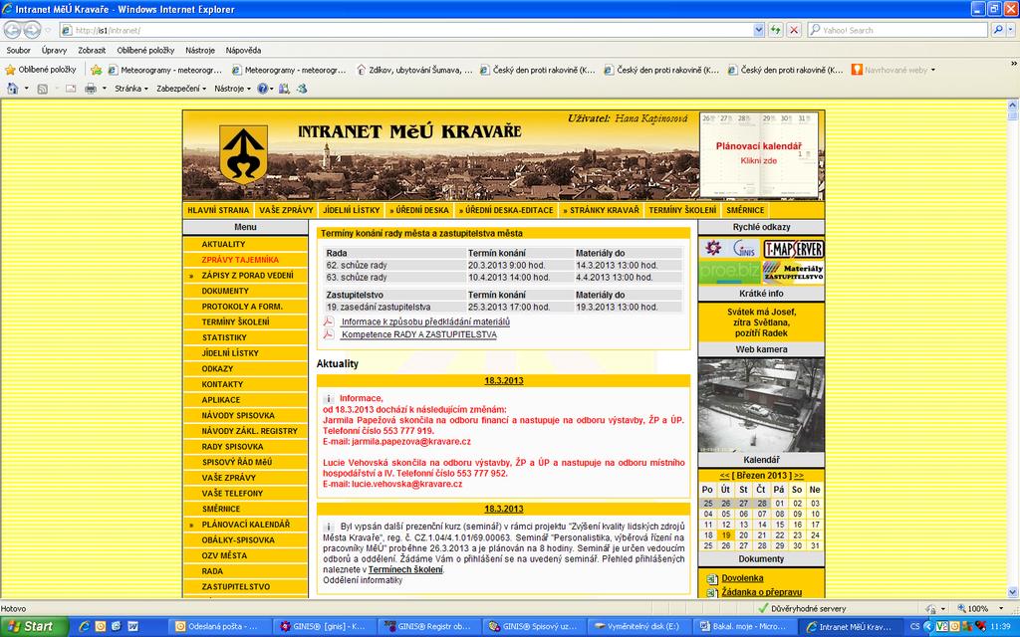
Task: Launch Internet Explorer from quick launch
Action: click(x=84, y=627)
